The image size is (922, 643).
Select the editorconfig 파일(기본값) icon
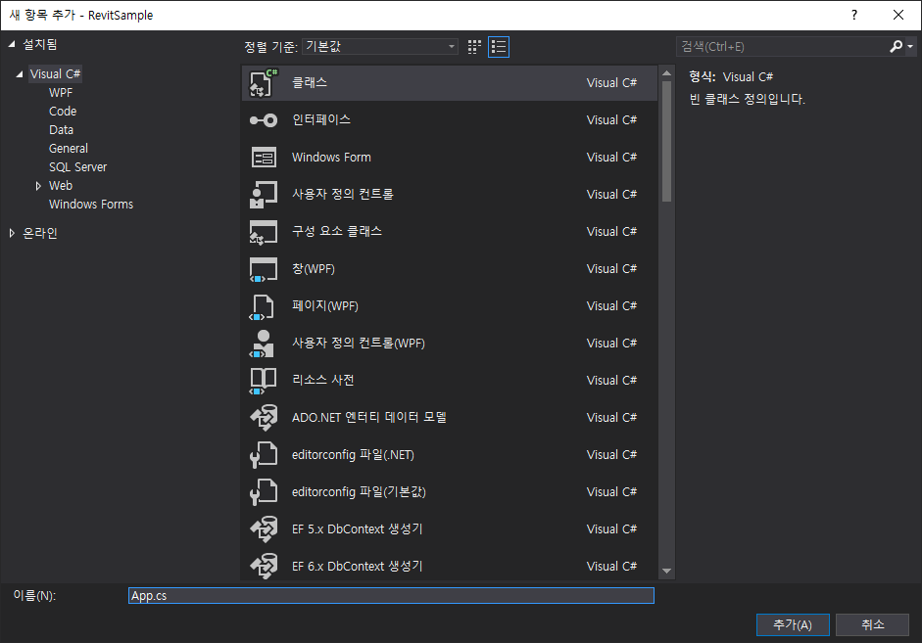pyautogui.click(x=264, y=492)
